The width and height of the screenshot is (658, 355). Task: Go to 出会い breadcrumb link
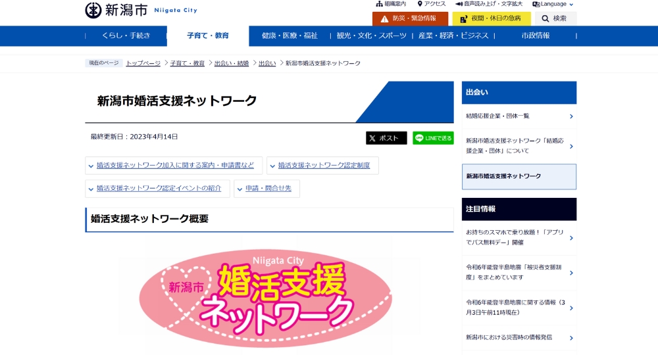pos(267,63)
